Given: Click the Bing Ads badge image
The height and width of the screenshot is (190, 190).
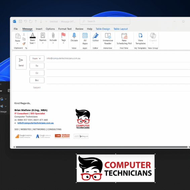Looking at the screenshot, I should (x=81, y=136).
